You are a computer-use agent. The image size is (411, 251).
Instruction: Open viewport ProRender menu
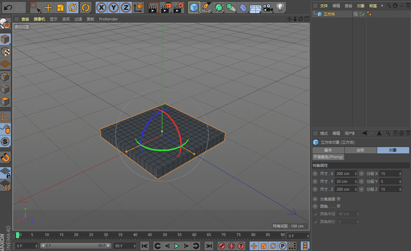(109, 19)
